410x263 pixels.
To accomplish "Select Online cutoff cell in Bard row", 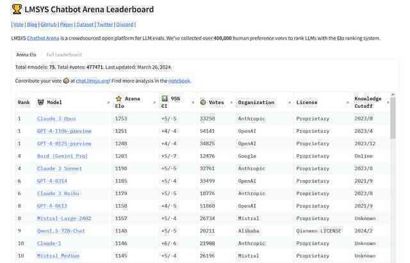I will [364, 157].
